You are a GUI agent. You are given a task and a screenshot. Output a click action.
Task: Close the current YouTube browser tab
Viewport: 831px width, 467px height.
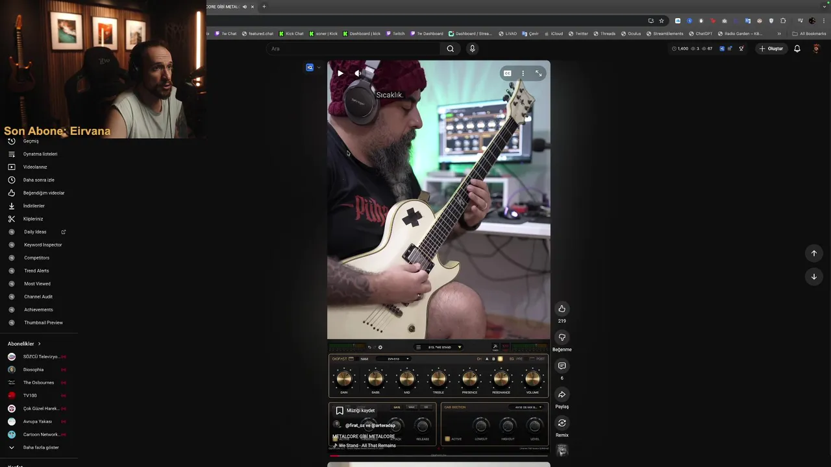point(253,6)
